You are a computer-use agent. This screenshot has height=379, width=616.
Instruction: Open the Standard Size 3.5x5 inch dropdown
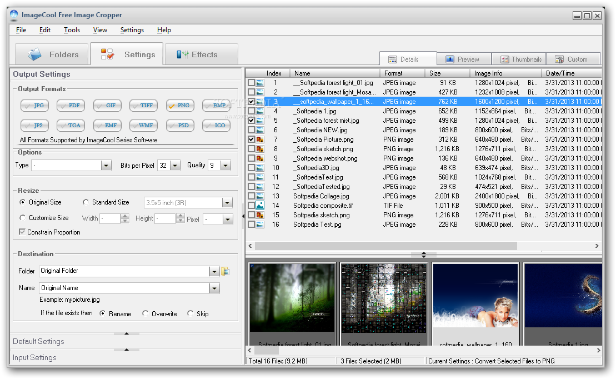tap(227, 203)
